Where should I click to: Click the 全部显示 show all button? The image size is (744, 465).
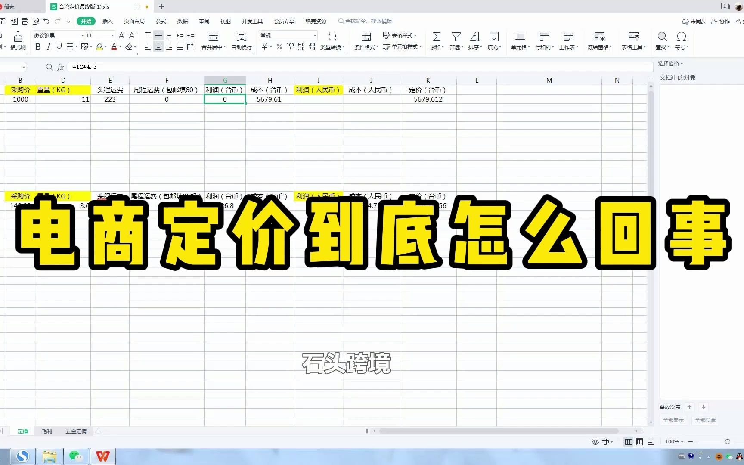[x=673, y=420]
